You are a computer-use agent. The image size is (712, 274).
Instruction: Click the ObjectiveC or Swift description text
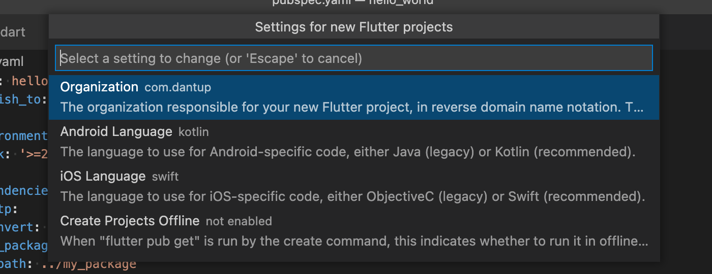(x=352, y=197)
